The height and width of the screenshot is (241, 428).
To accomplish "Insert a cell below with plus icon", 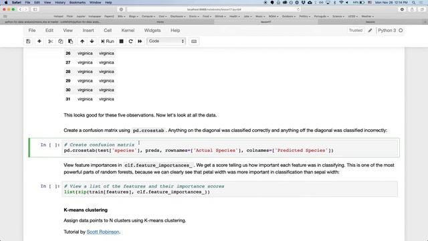I will [x=39, y=42].
